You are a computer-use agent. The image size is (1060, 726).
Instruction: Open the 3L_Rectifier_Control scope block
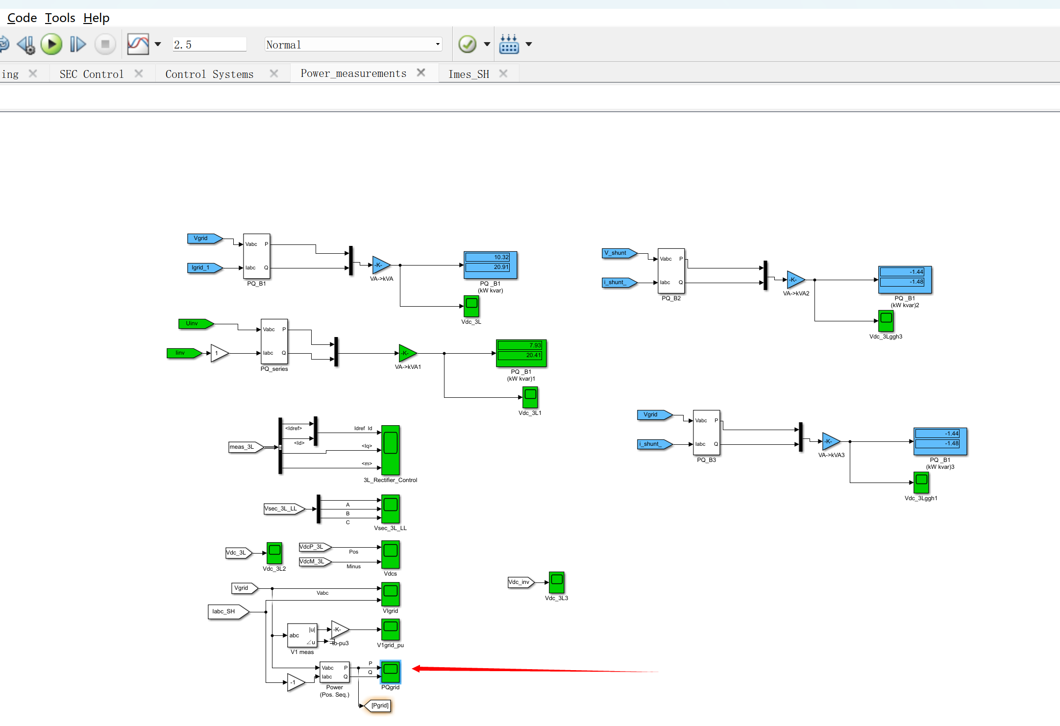click(x=391, y=450)
